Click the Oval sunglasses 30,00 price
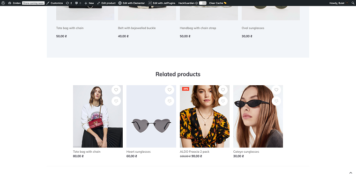 [247, 37]
